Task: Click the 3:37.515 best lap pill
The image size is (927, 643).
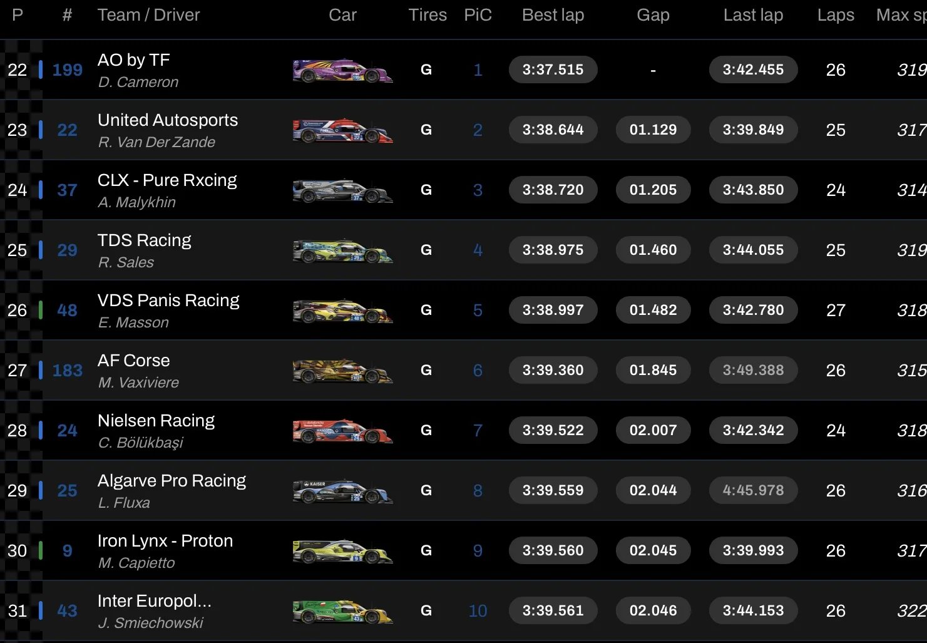Action: (x=553, y=69)
